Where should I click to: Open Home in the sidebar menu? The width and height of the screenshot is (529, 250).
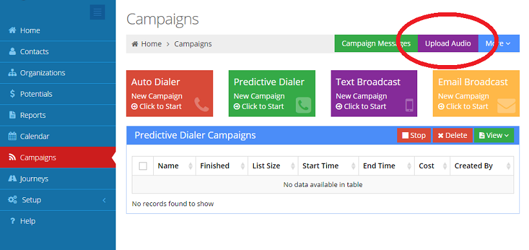[x=57, y=30]
